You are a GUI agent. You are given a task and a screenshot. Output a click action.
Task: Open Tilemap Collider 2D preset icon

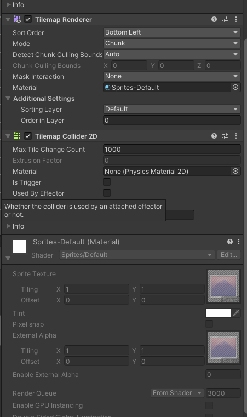225,136
